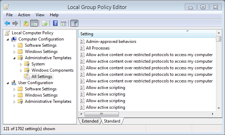
Task: Toggle the Filter funnel toolbar button
Action: [74, 23]
